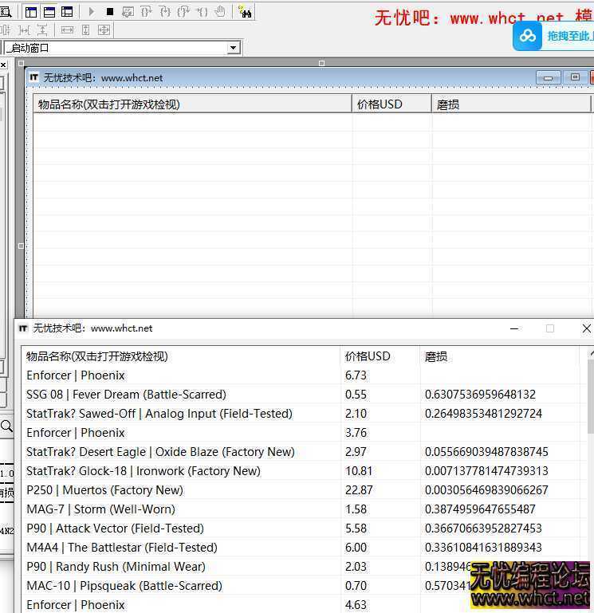The height and width of the screenshot is (613, 594).
Task: Click the hand breakpoint toolbar icon
Action: tap(219, 11)
